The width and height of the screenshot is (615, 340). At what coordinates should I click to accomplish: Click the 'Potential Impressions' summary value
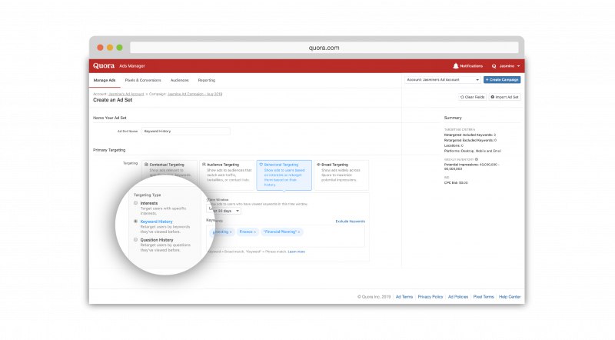pos(471,166)
